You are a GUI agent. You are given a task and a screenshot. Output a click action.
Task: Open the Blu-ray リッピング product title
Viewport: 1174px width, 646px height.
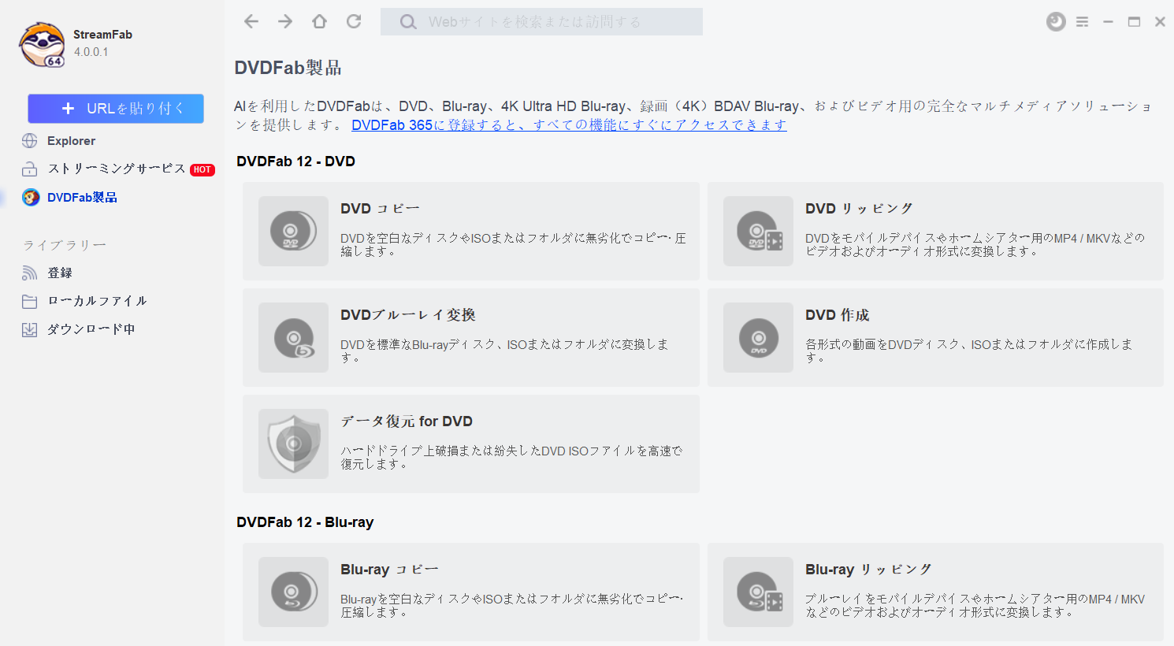point(868,570)
